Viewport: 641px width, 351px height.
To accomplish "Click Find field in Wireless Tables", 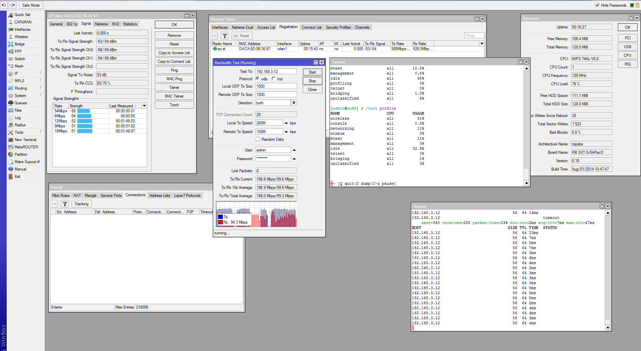I will pyautogui.click(x=474, y=36).
